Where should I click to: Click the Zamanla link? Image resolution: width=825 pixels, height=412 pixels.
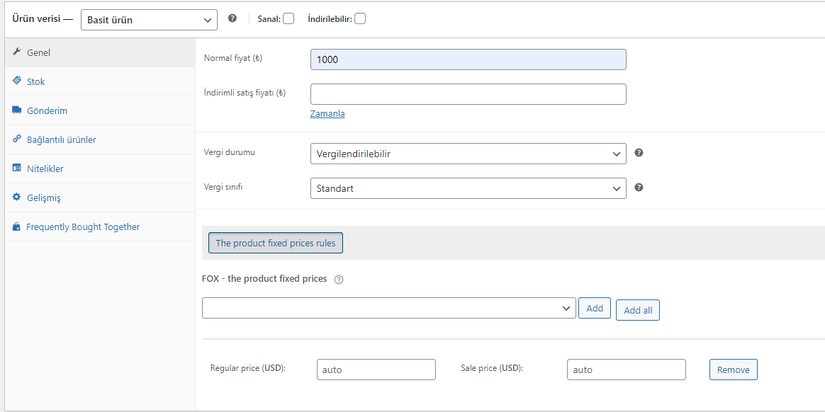(327, 113)
